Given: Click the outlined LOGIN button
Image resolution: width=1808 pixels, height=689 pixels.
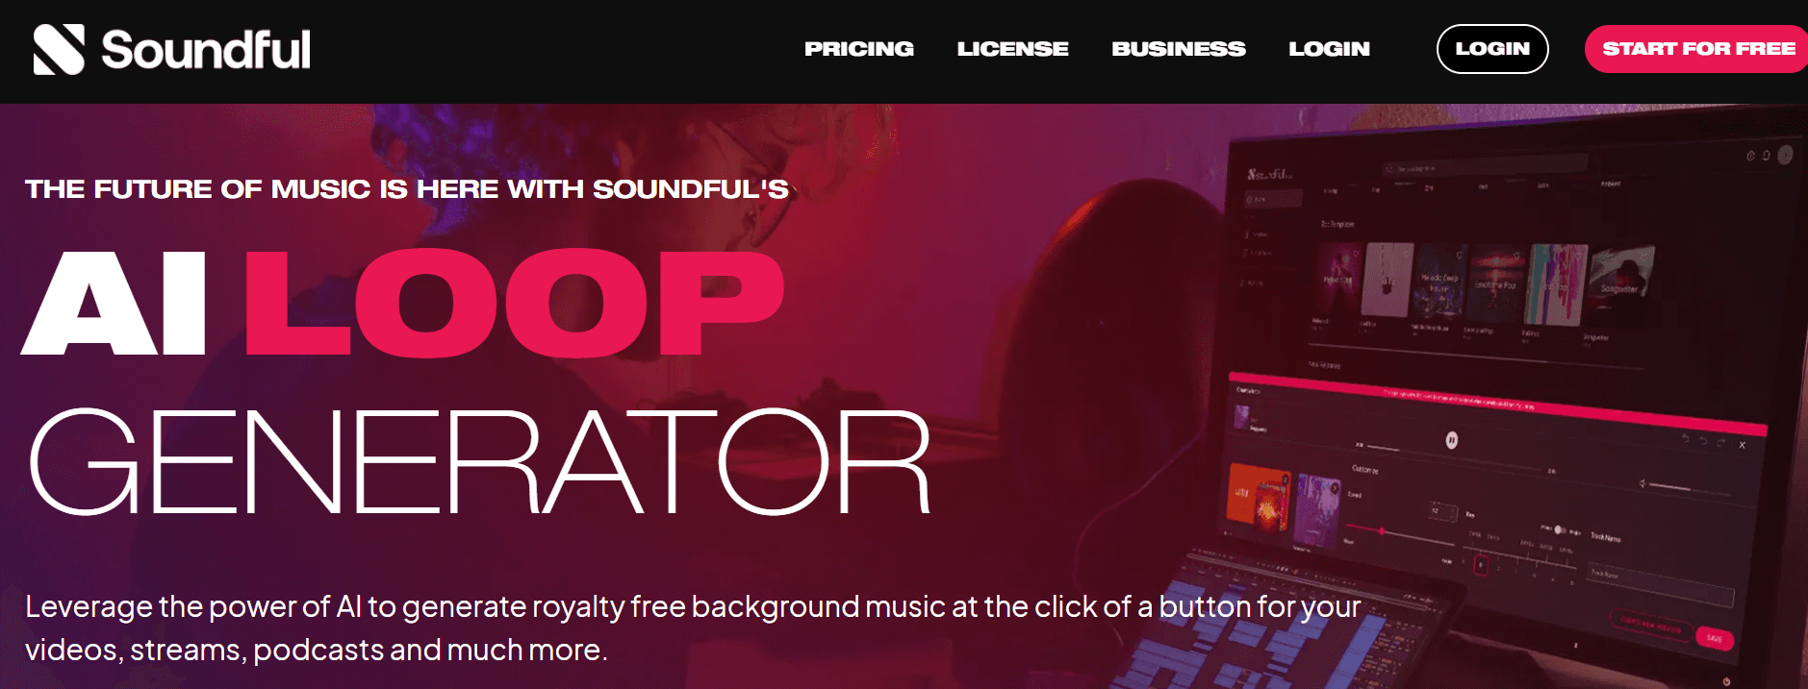Looking at the screenshot, I should [1492, 49].
